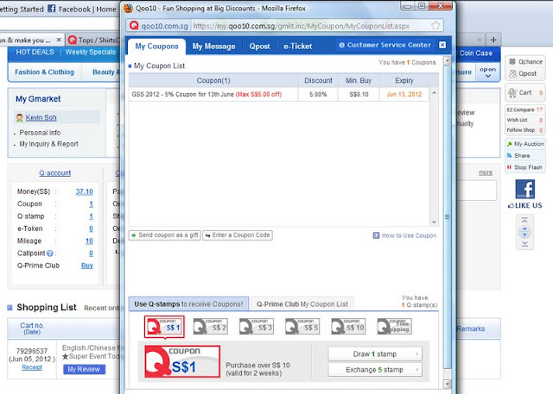Sort by the Expiry column header
The width and height of the screenshot is (553, 394).
click(404, 80)
